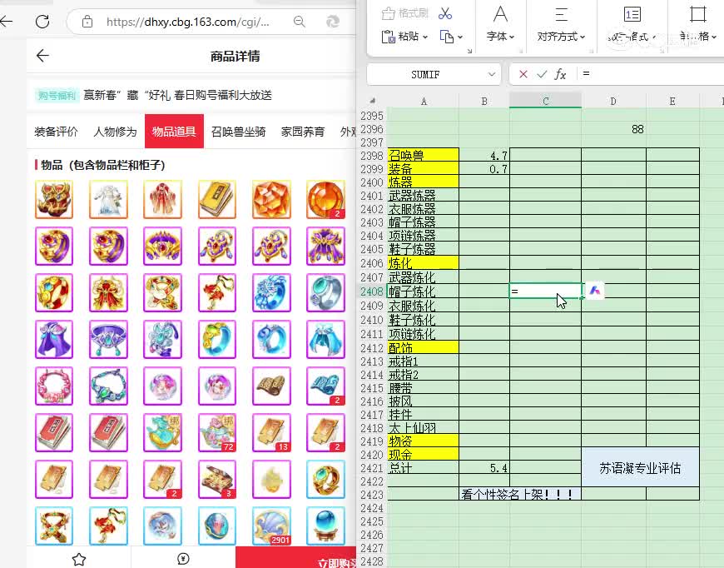
Task: Click the scissors cut icon
Action: 445,13
